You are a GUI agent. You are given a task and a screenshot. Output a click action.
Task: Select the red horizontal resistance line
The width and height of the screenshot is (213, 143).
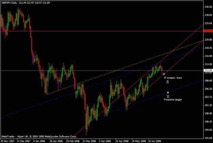click(102, 31)
